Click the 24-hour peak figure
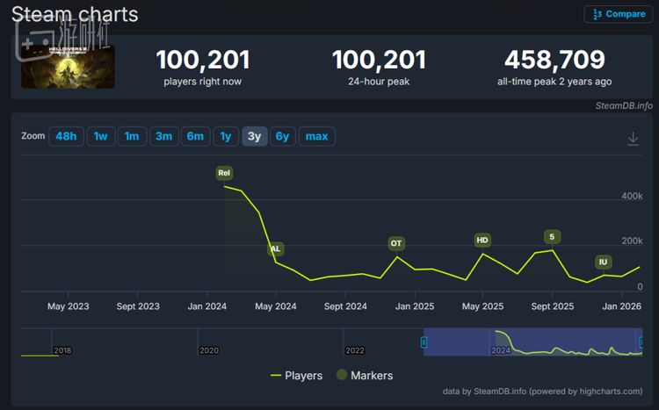Viewport: 659px width, 410px height. (379, 60)
